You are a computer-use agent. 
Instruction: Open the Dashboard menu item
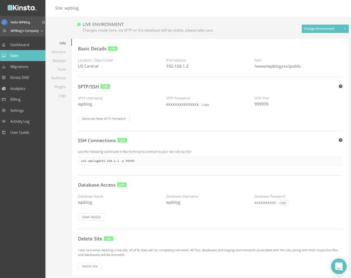pos(23,45)
